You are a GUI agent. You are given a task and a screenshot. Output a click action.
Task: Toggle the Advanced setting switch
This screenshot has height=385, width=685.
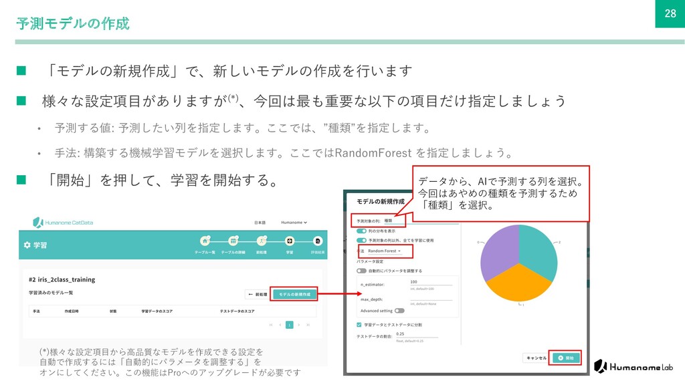(x=399, y=311)
